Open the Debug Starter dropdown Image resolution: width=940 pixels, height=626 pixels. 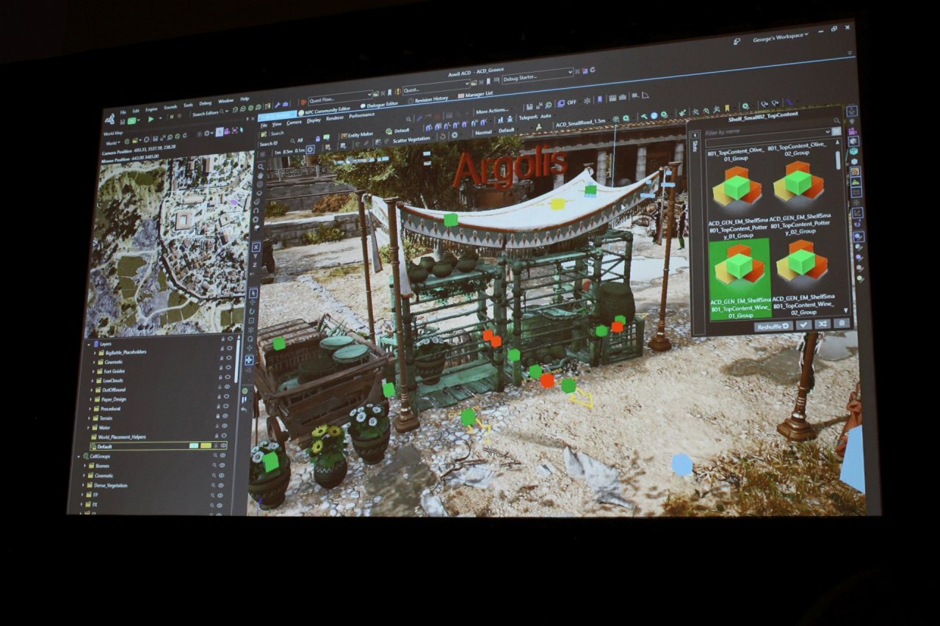pos(571,72)
